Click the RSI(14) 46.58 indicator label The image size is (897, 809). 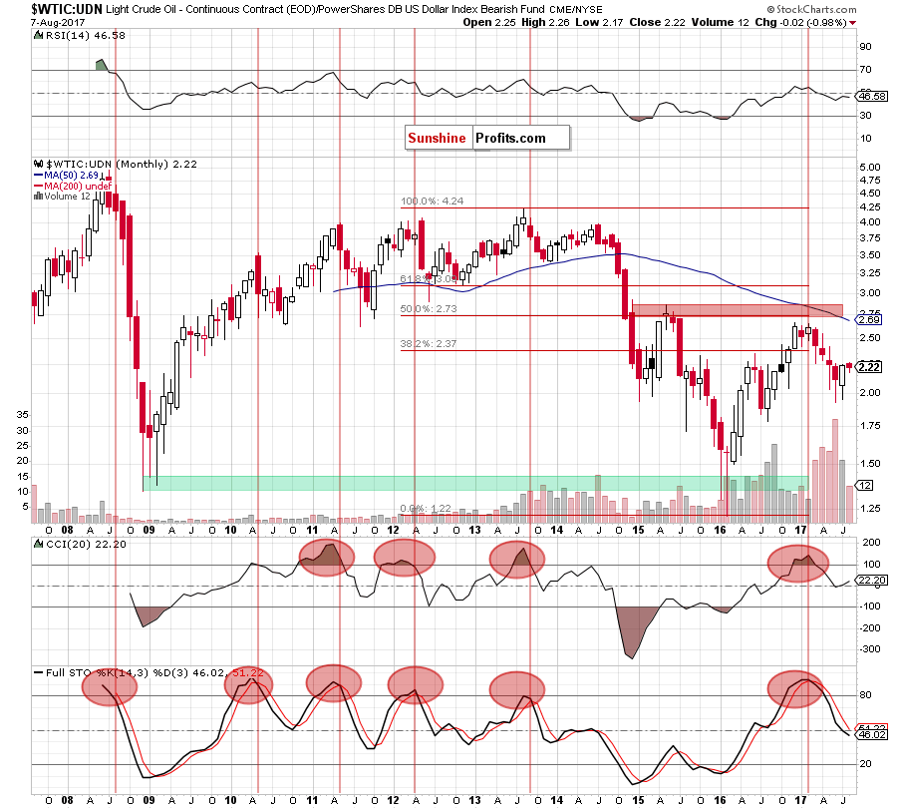point(86,36)
